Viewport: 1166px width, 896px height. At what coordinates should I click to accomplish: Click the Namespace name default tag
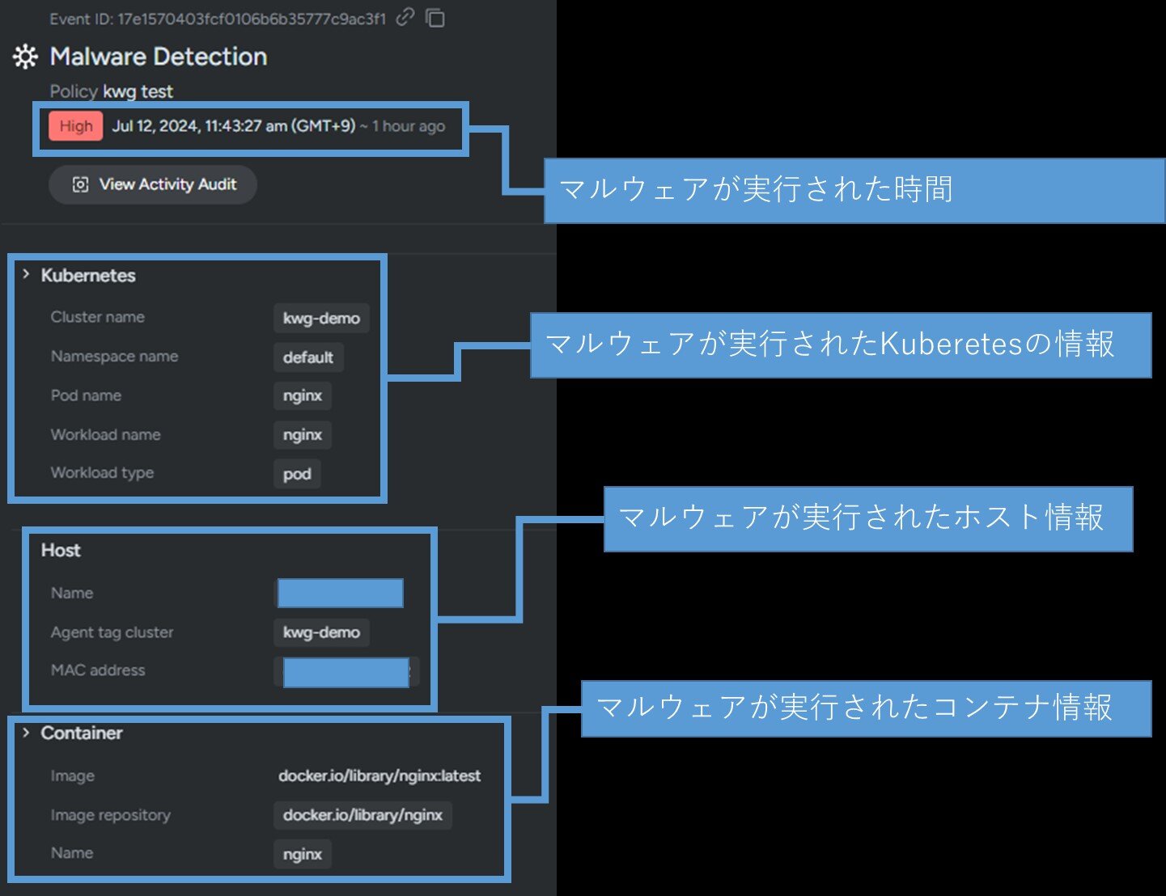click(x=307, y=357)
